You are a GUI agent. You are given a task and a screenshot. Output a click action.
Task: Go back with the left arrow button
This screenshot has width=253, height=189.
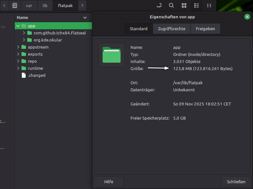[4, 5]
